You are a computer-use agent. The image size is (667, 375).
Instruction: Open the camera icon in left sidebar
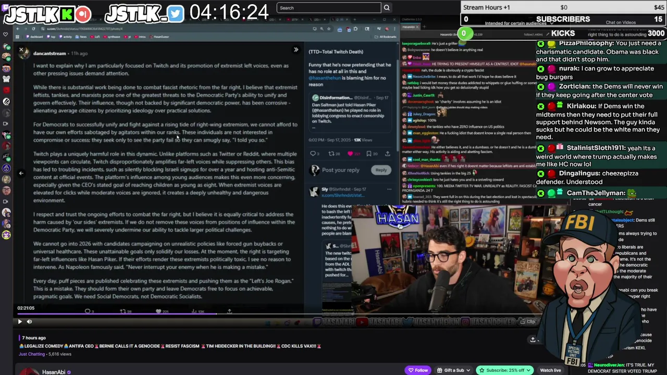coord(6,123)
